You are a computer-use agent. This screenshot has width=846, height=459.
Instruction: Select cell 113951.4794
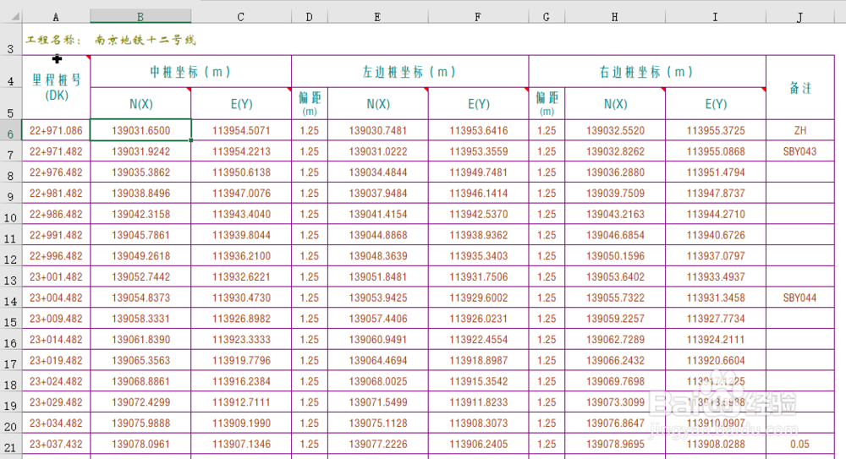tap(716, 172)
